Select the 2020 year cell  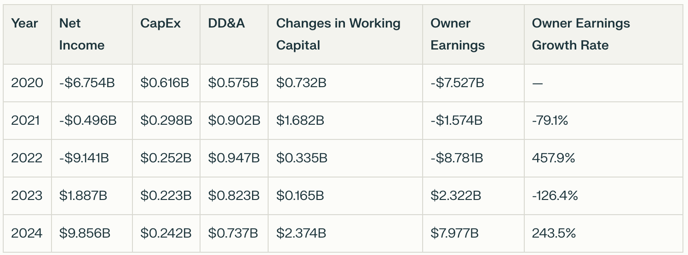tap(27, 83)
